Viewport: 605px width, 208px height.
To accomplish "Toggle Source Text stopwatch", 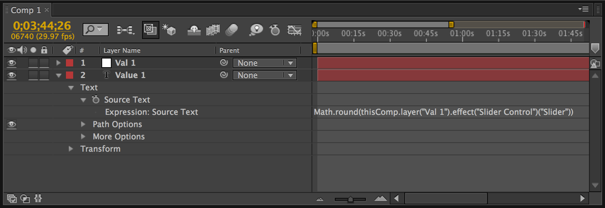I will (96, 99).
